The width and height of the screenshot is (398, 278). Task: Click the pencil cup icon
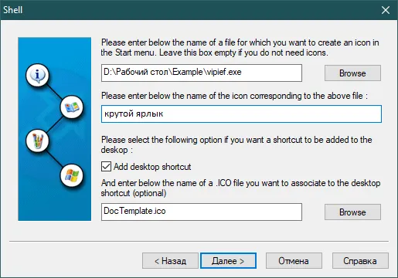coord(37,141)
